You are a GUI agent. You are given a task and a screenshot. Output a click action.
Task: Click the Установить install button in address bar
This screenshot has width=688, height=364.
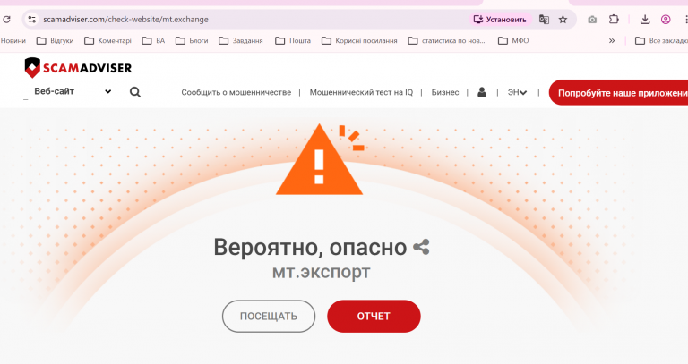point(500,20)
